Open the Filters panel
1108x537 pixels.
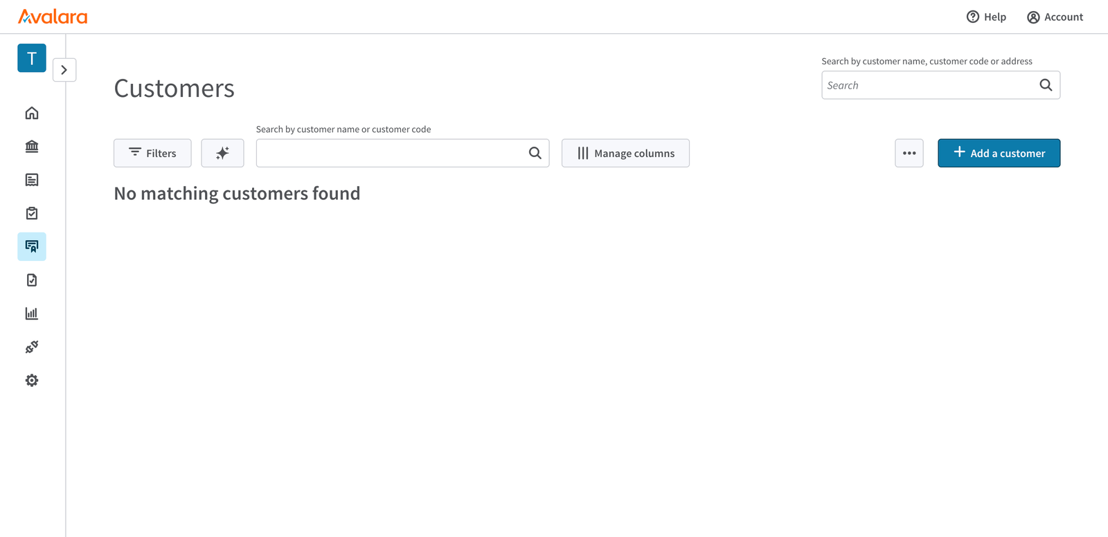pyautogui.click(x=152, y=153)
